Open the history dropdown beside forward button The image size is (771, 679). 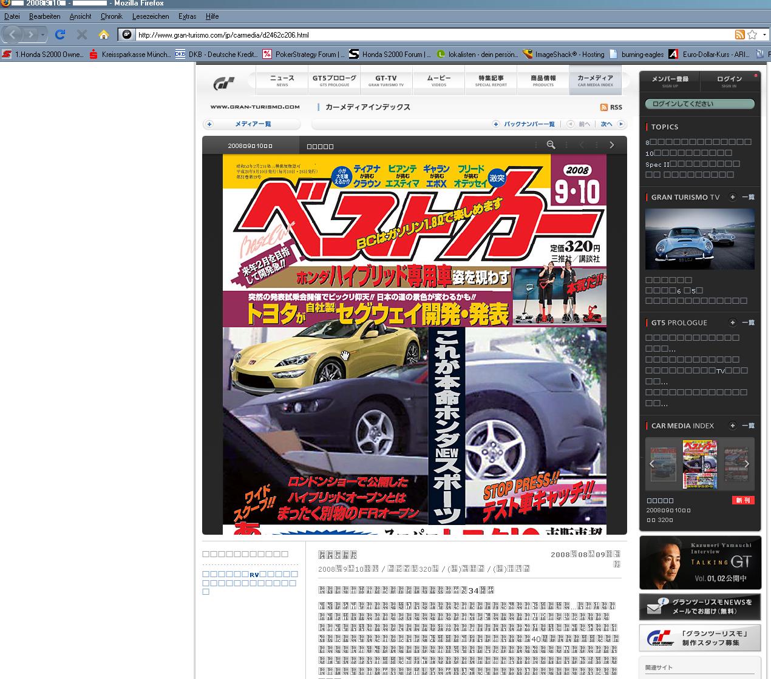point(42,35)
